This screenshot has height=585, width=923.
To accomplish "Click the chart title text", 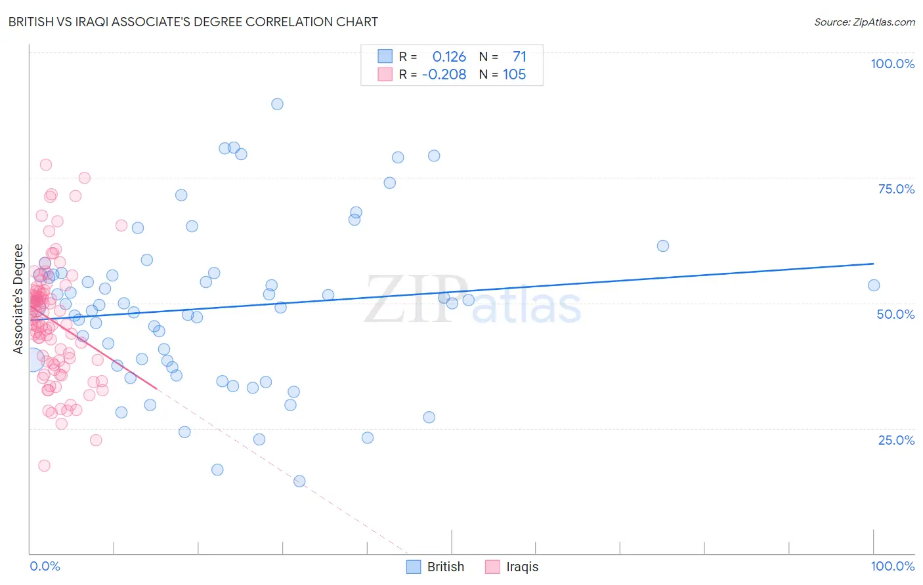I will (x=193, y=22).
